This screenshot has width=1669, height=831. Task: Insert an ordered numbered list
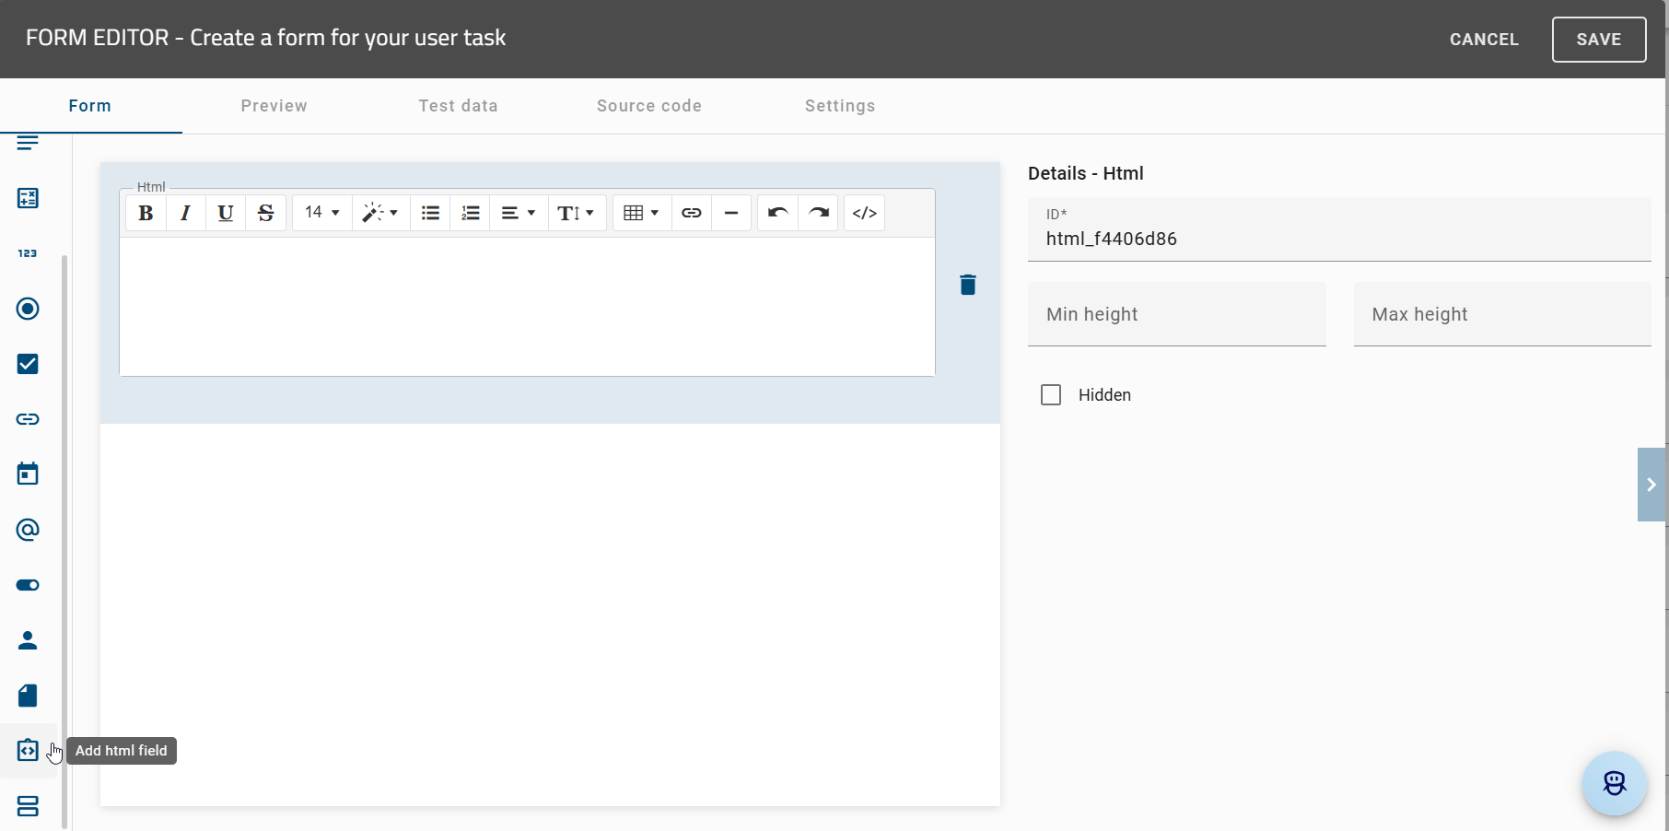471,213
